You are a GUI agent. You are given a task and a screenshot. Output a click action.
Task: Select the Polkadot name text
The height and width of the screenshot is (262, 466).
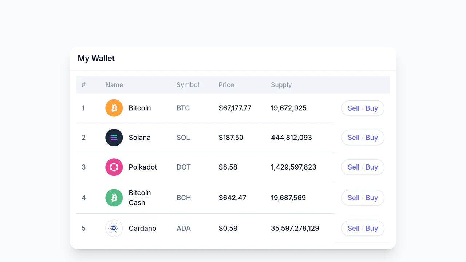(x=143, y=167)
